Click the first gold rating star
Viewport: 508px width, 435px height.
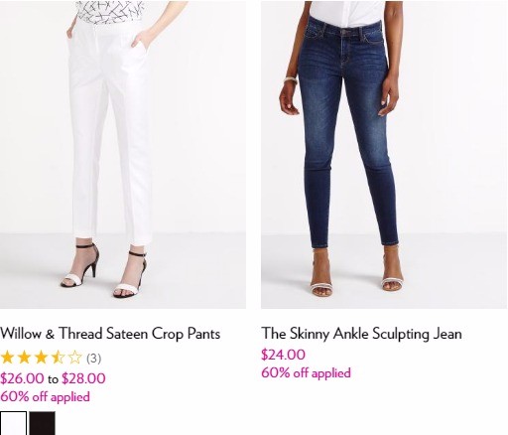7,358
